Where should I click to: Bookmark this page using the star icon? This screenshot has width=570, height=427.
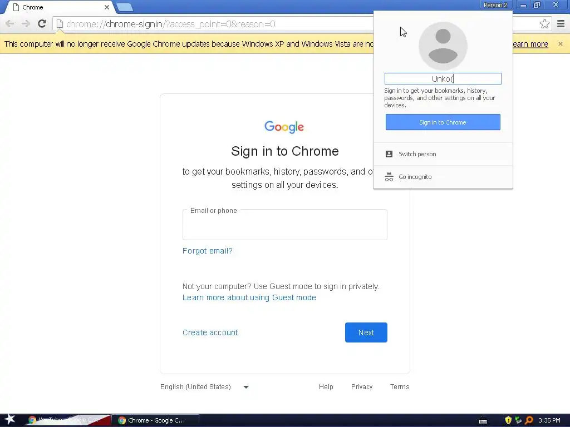(544, 24)
